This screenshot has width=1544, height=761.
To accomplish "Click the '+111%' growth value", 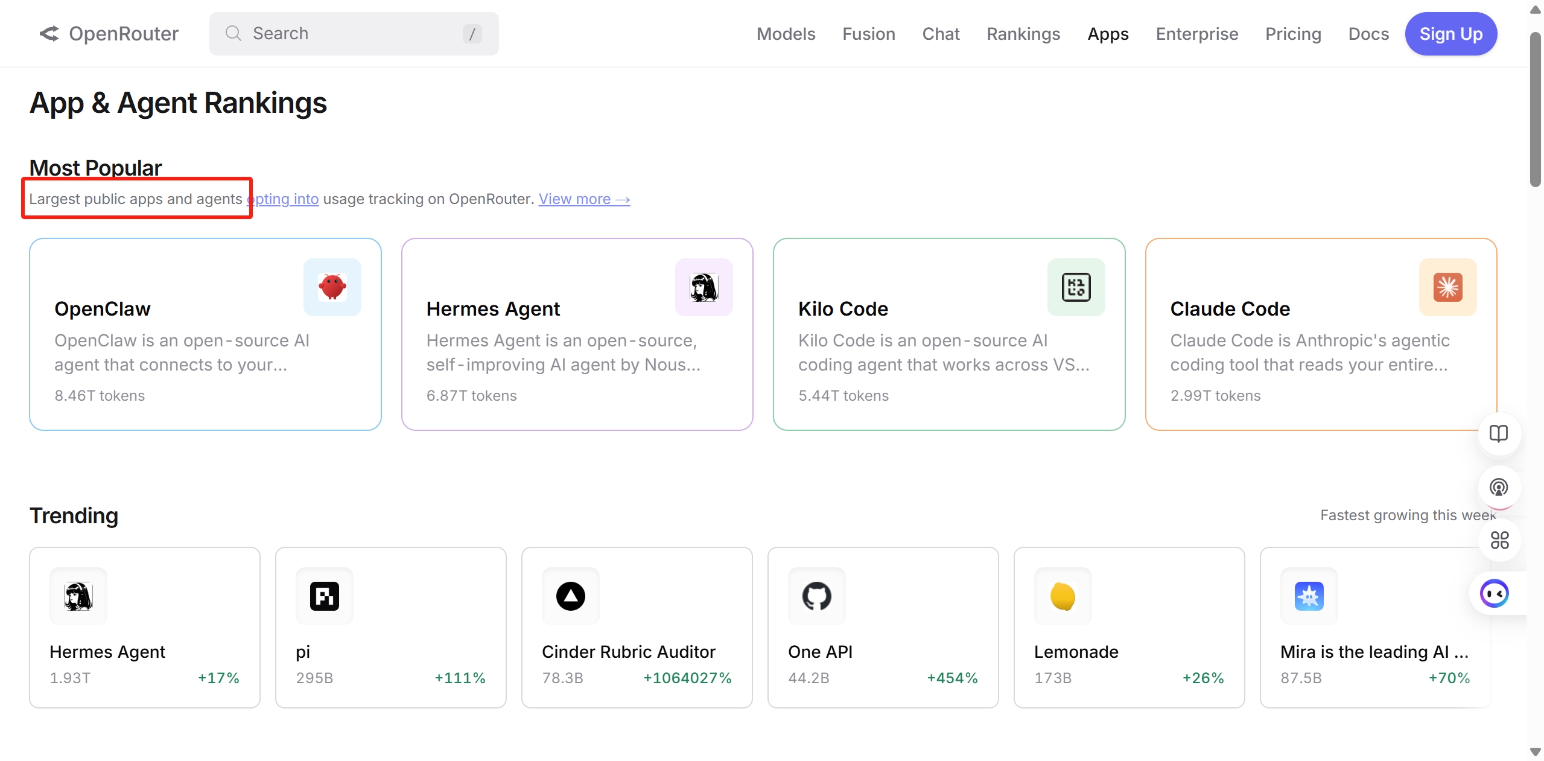I will 460,678.
